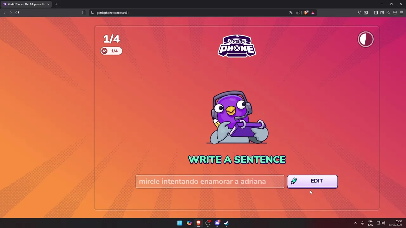Click the 1/4 ready players badge

coord(111,51)
